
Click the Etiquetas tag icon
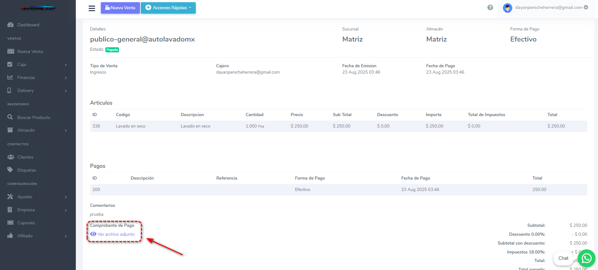10,170
